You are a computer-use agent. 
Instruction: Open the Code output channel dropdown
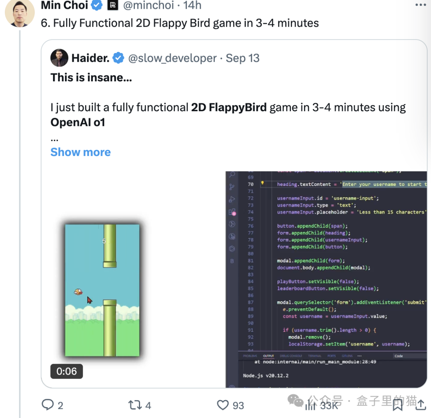coord(409,356)
